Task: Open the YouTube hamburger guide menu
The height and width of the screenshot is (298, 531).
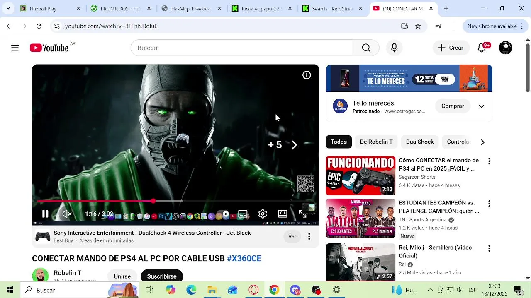Action: (x=15, y=48)
